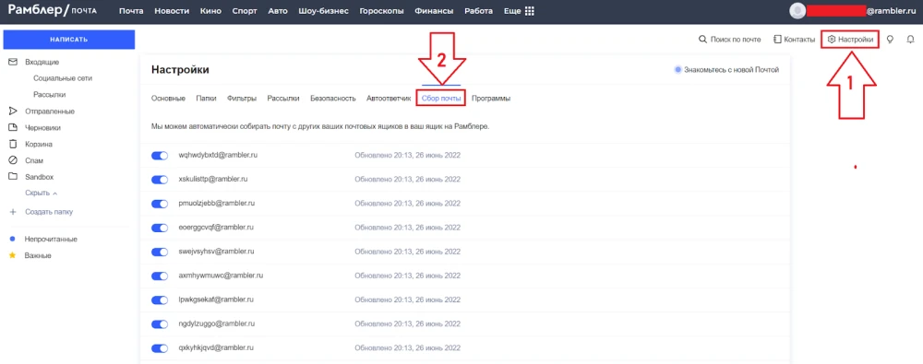Click the lightbulb icon in toolbar
923x364 pixels.
click(x=891, y=40)
